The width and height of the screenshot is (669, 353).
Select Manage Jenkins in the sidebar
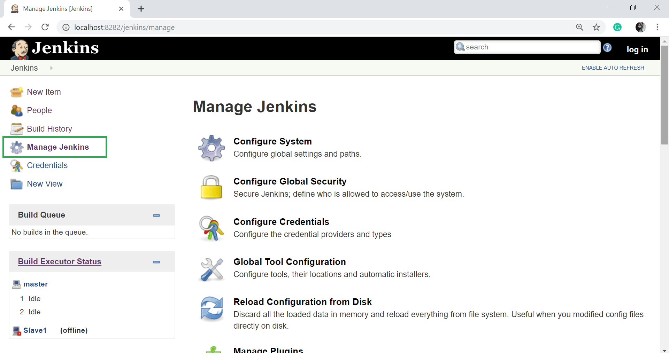58,147
